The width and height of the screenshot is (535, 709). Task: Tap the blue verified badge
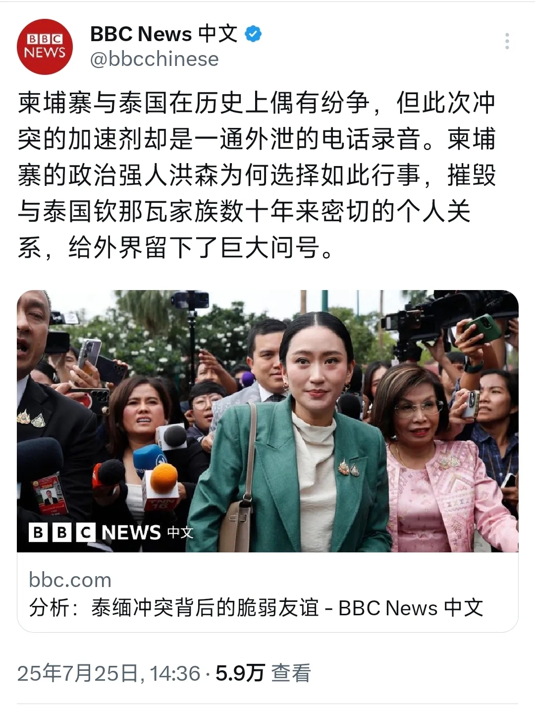coord(254,34)
